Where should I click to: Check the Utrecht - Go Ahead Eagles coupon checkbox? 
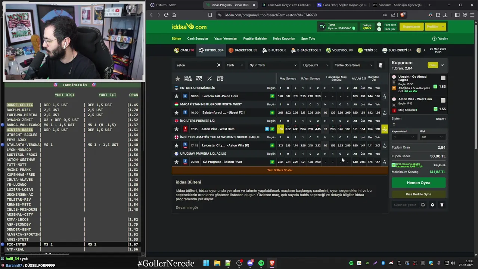[x=443, y=78]
